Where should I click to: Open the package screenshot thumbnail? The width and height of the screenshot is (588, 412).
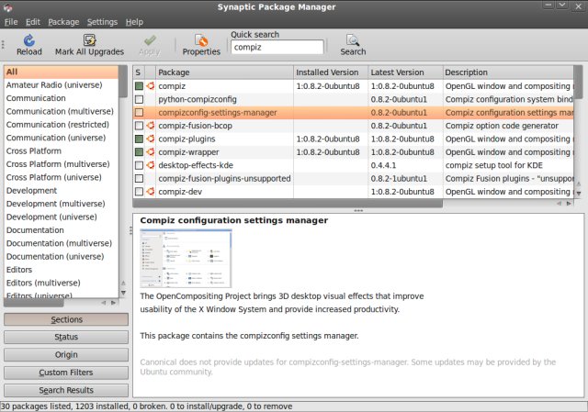point(186,259)
